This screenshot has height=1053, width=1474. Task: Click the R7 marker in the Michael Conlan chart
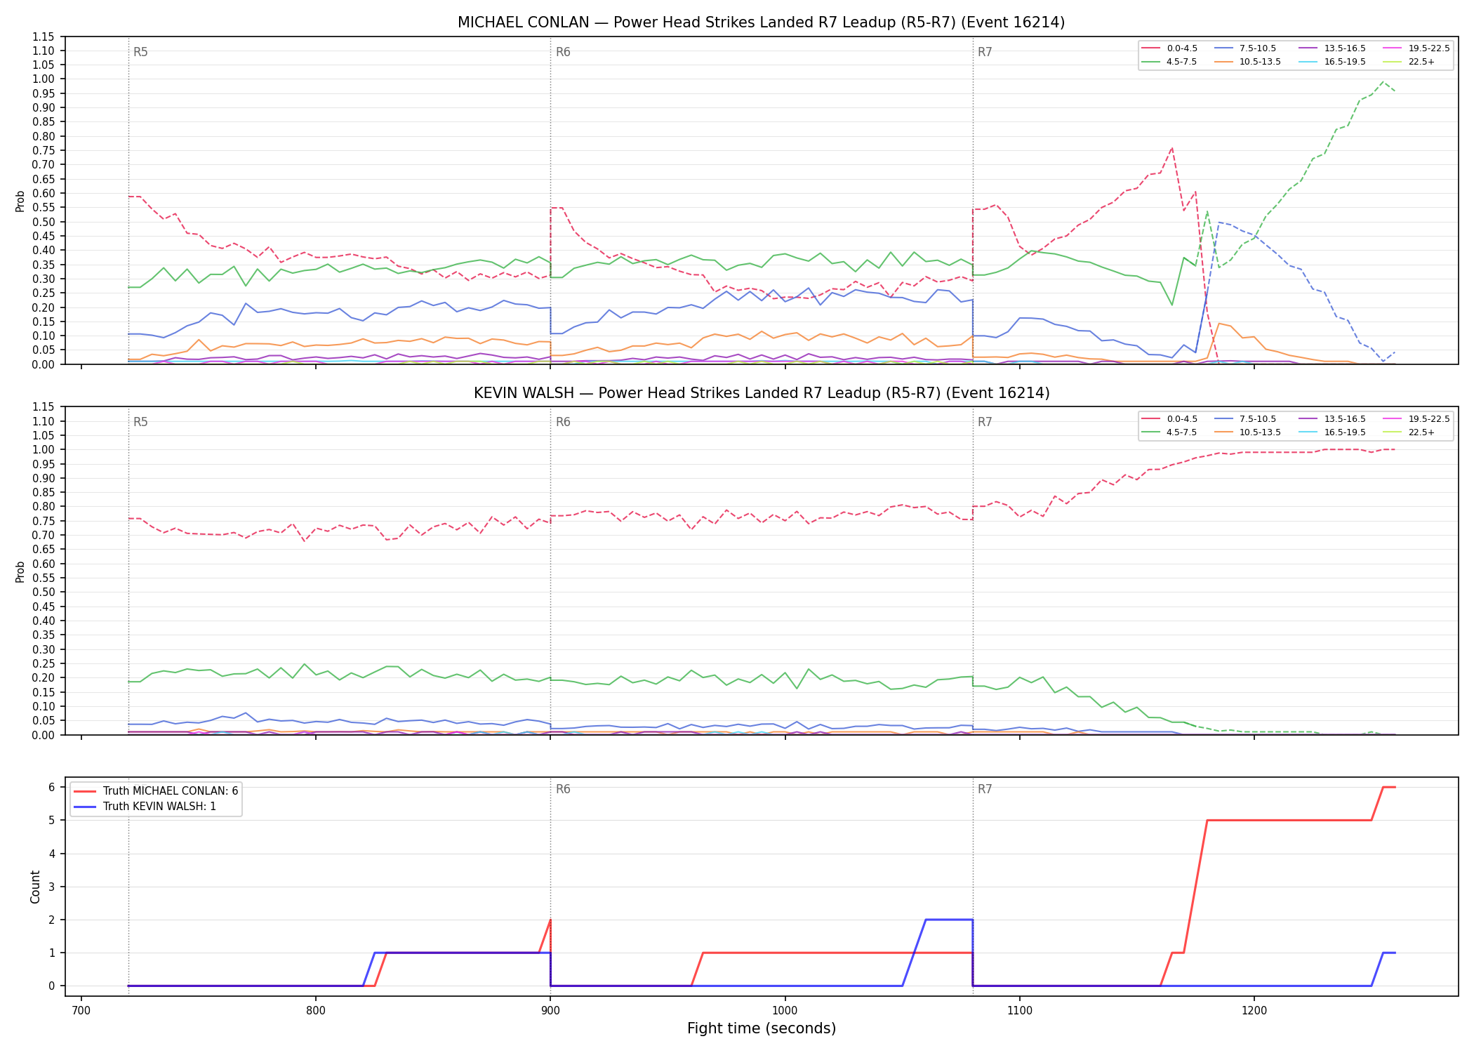click(985, 52)
